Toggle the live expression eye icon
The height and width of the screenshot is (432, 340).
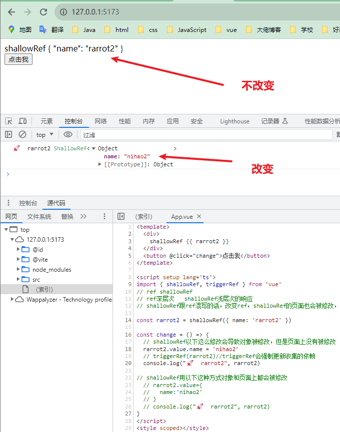pyautogui.click(x=68, y=134)
